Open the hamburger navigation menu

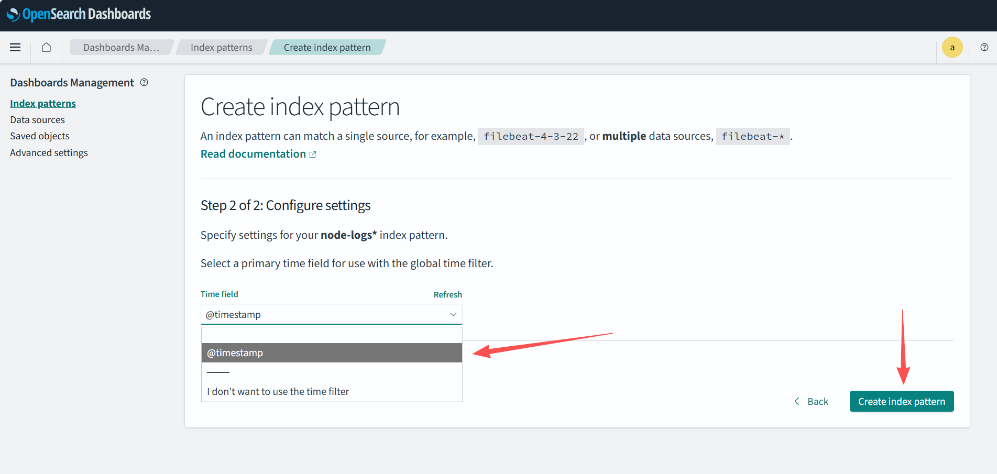tap(15, 47)
